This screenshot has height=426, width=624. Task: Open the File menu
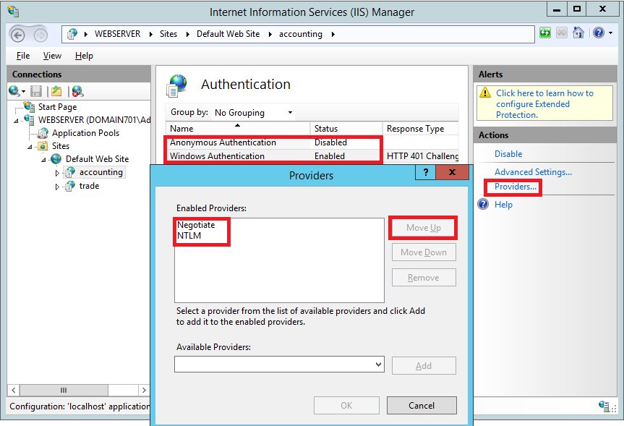[23, 56]
